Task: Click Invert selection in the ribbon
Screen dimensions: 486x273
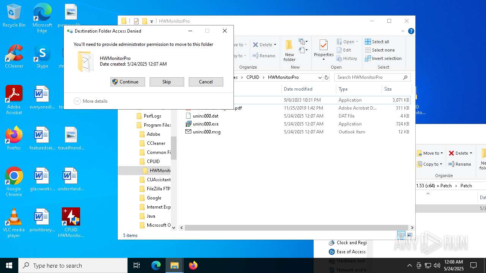Action: click(x=383, y=58)
